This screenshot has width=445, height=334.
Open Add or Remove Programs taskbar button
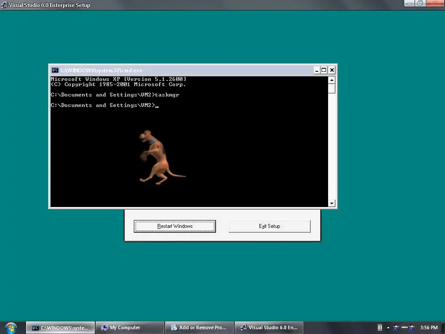coord(199,328)
